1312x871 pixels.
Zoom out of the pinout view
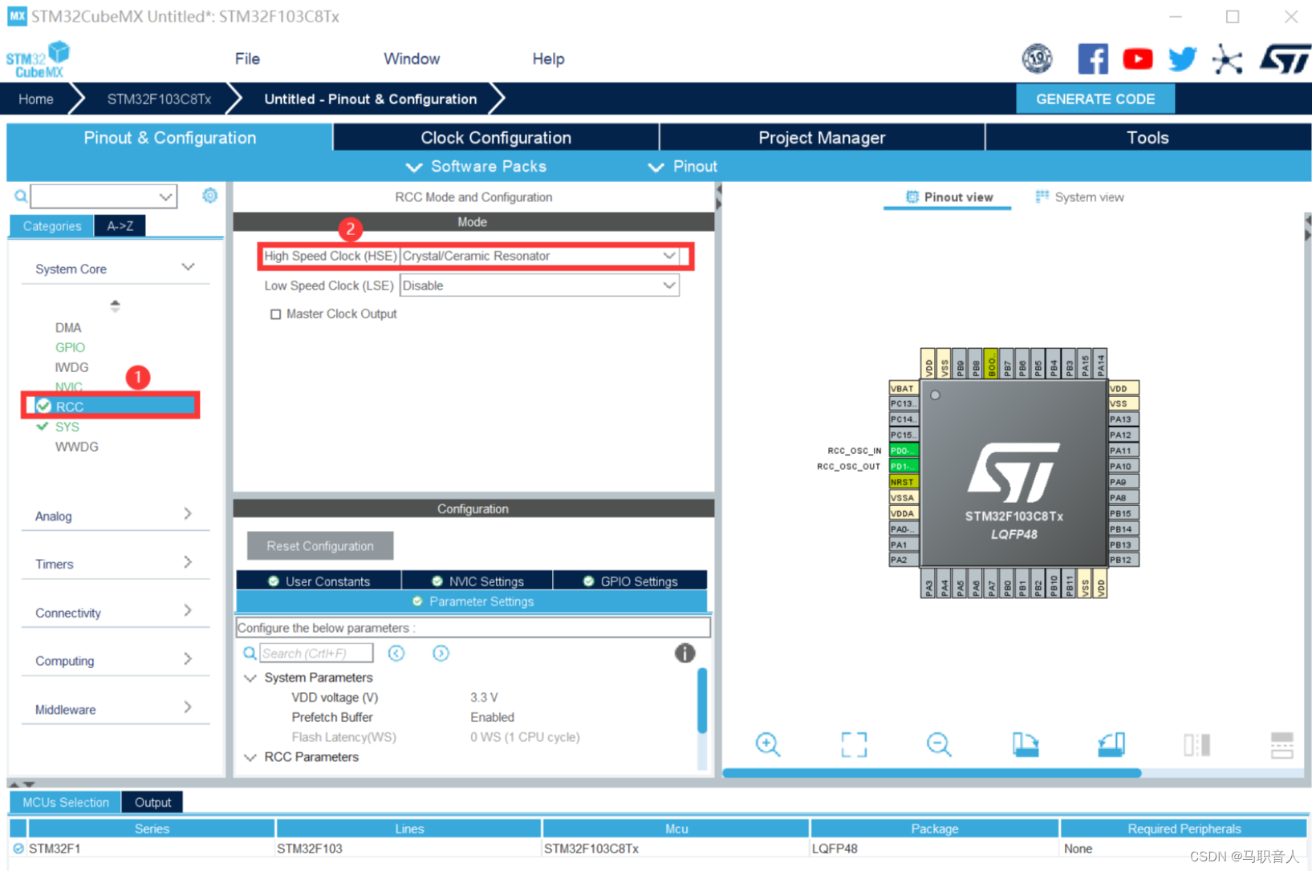pyautogui.click(x=939, y=744)
